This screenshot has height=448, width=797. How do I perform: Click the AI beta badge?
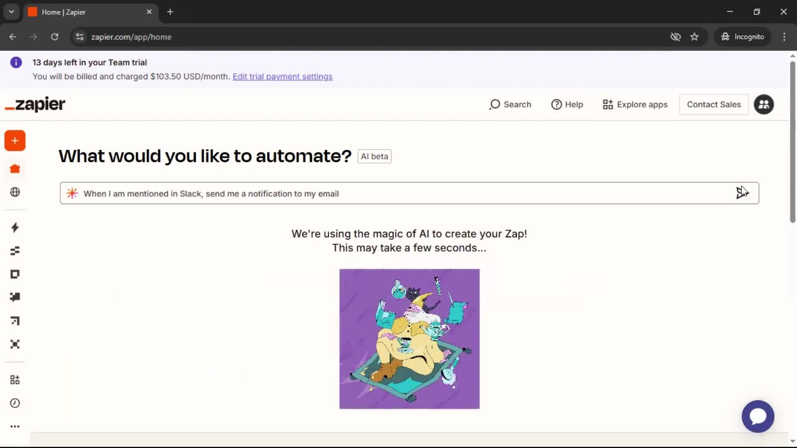coord(374,156)
